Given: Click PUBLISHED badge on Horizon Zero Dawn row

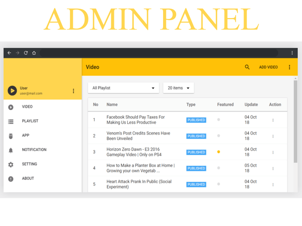Looking at the screenshot, I should pyautogui.click(x=196, y=152).
